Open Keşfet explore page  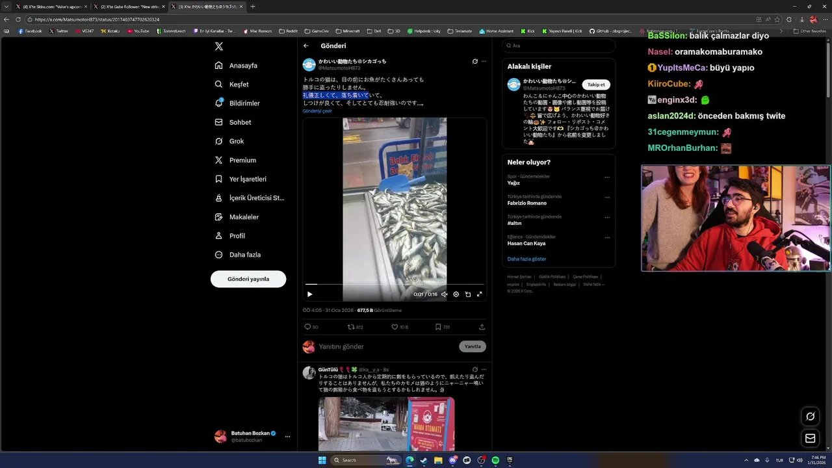pos(232,84)
